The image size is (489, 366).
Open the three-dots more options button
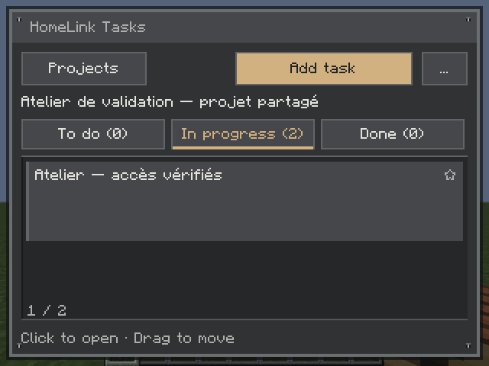click(x=445, y=69)
